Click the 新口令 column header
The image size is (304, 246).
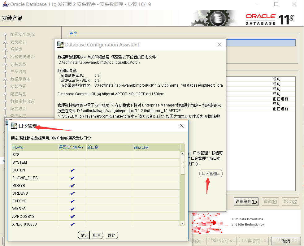pos(110,147)
